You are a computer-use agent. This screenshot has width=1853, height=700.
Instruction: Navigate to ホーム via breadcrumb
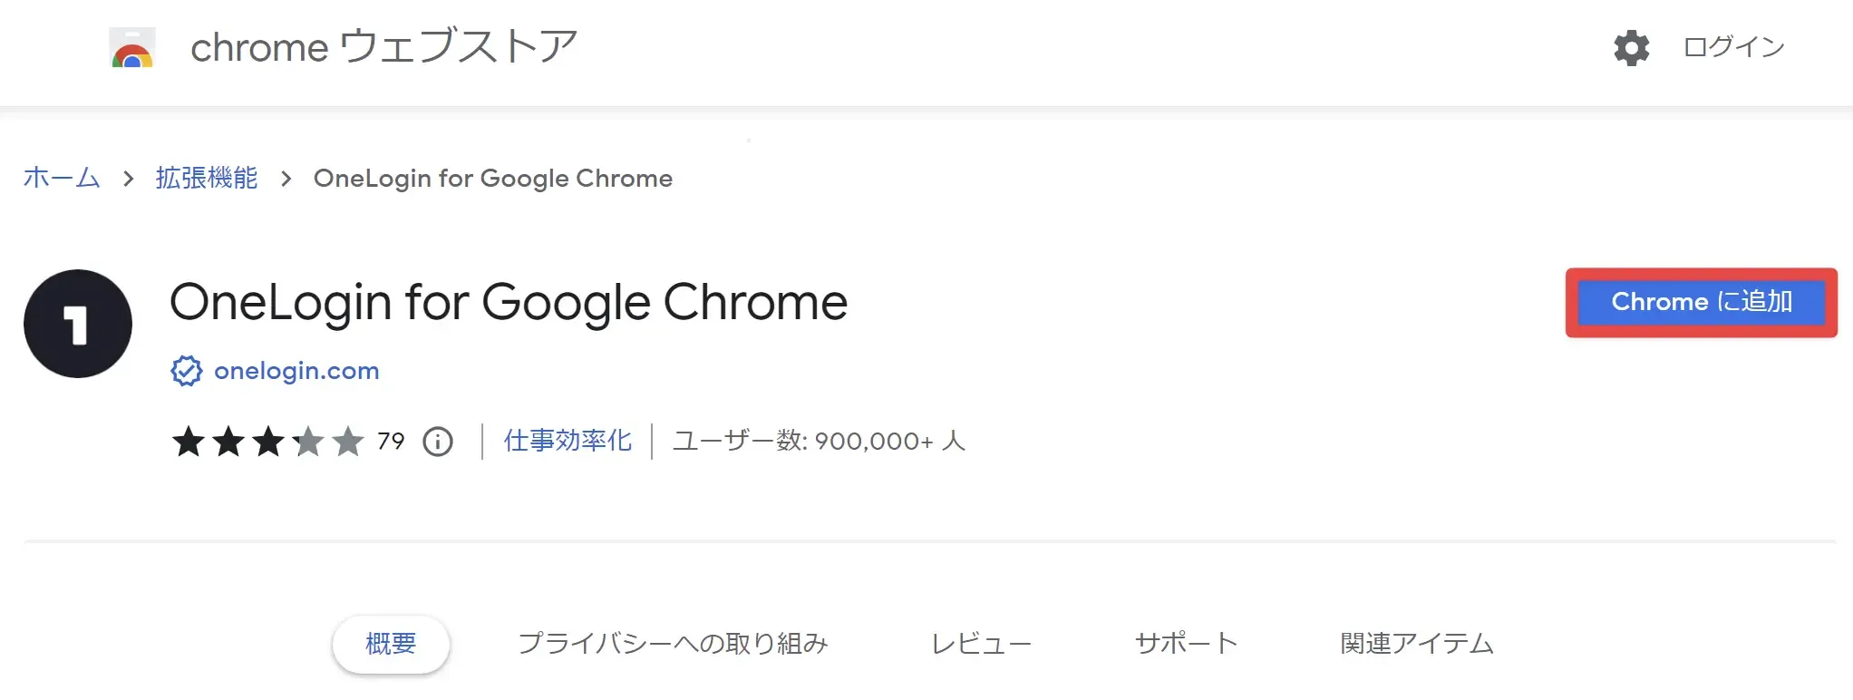[x=61, y=179]
